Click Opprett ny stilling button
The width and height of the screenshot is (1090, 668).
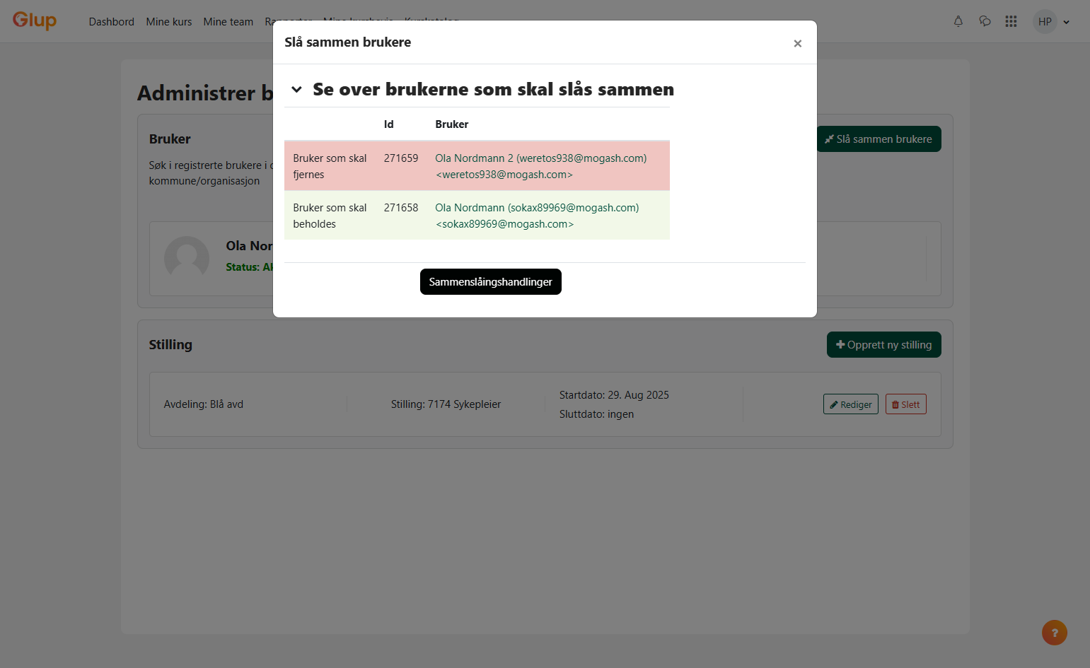coord(884,345)
